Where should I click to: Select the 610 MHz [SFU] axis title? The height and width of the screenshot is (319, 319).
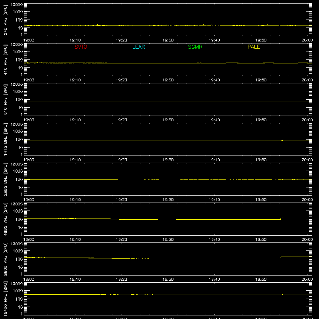pos(5,99)
